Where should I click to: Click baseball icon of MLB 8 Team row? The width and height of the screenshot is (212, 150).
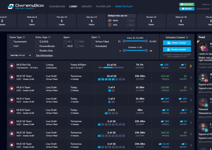(12, 111)
